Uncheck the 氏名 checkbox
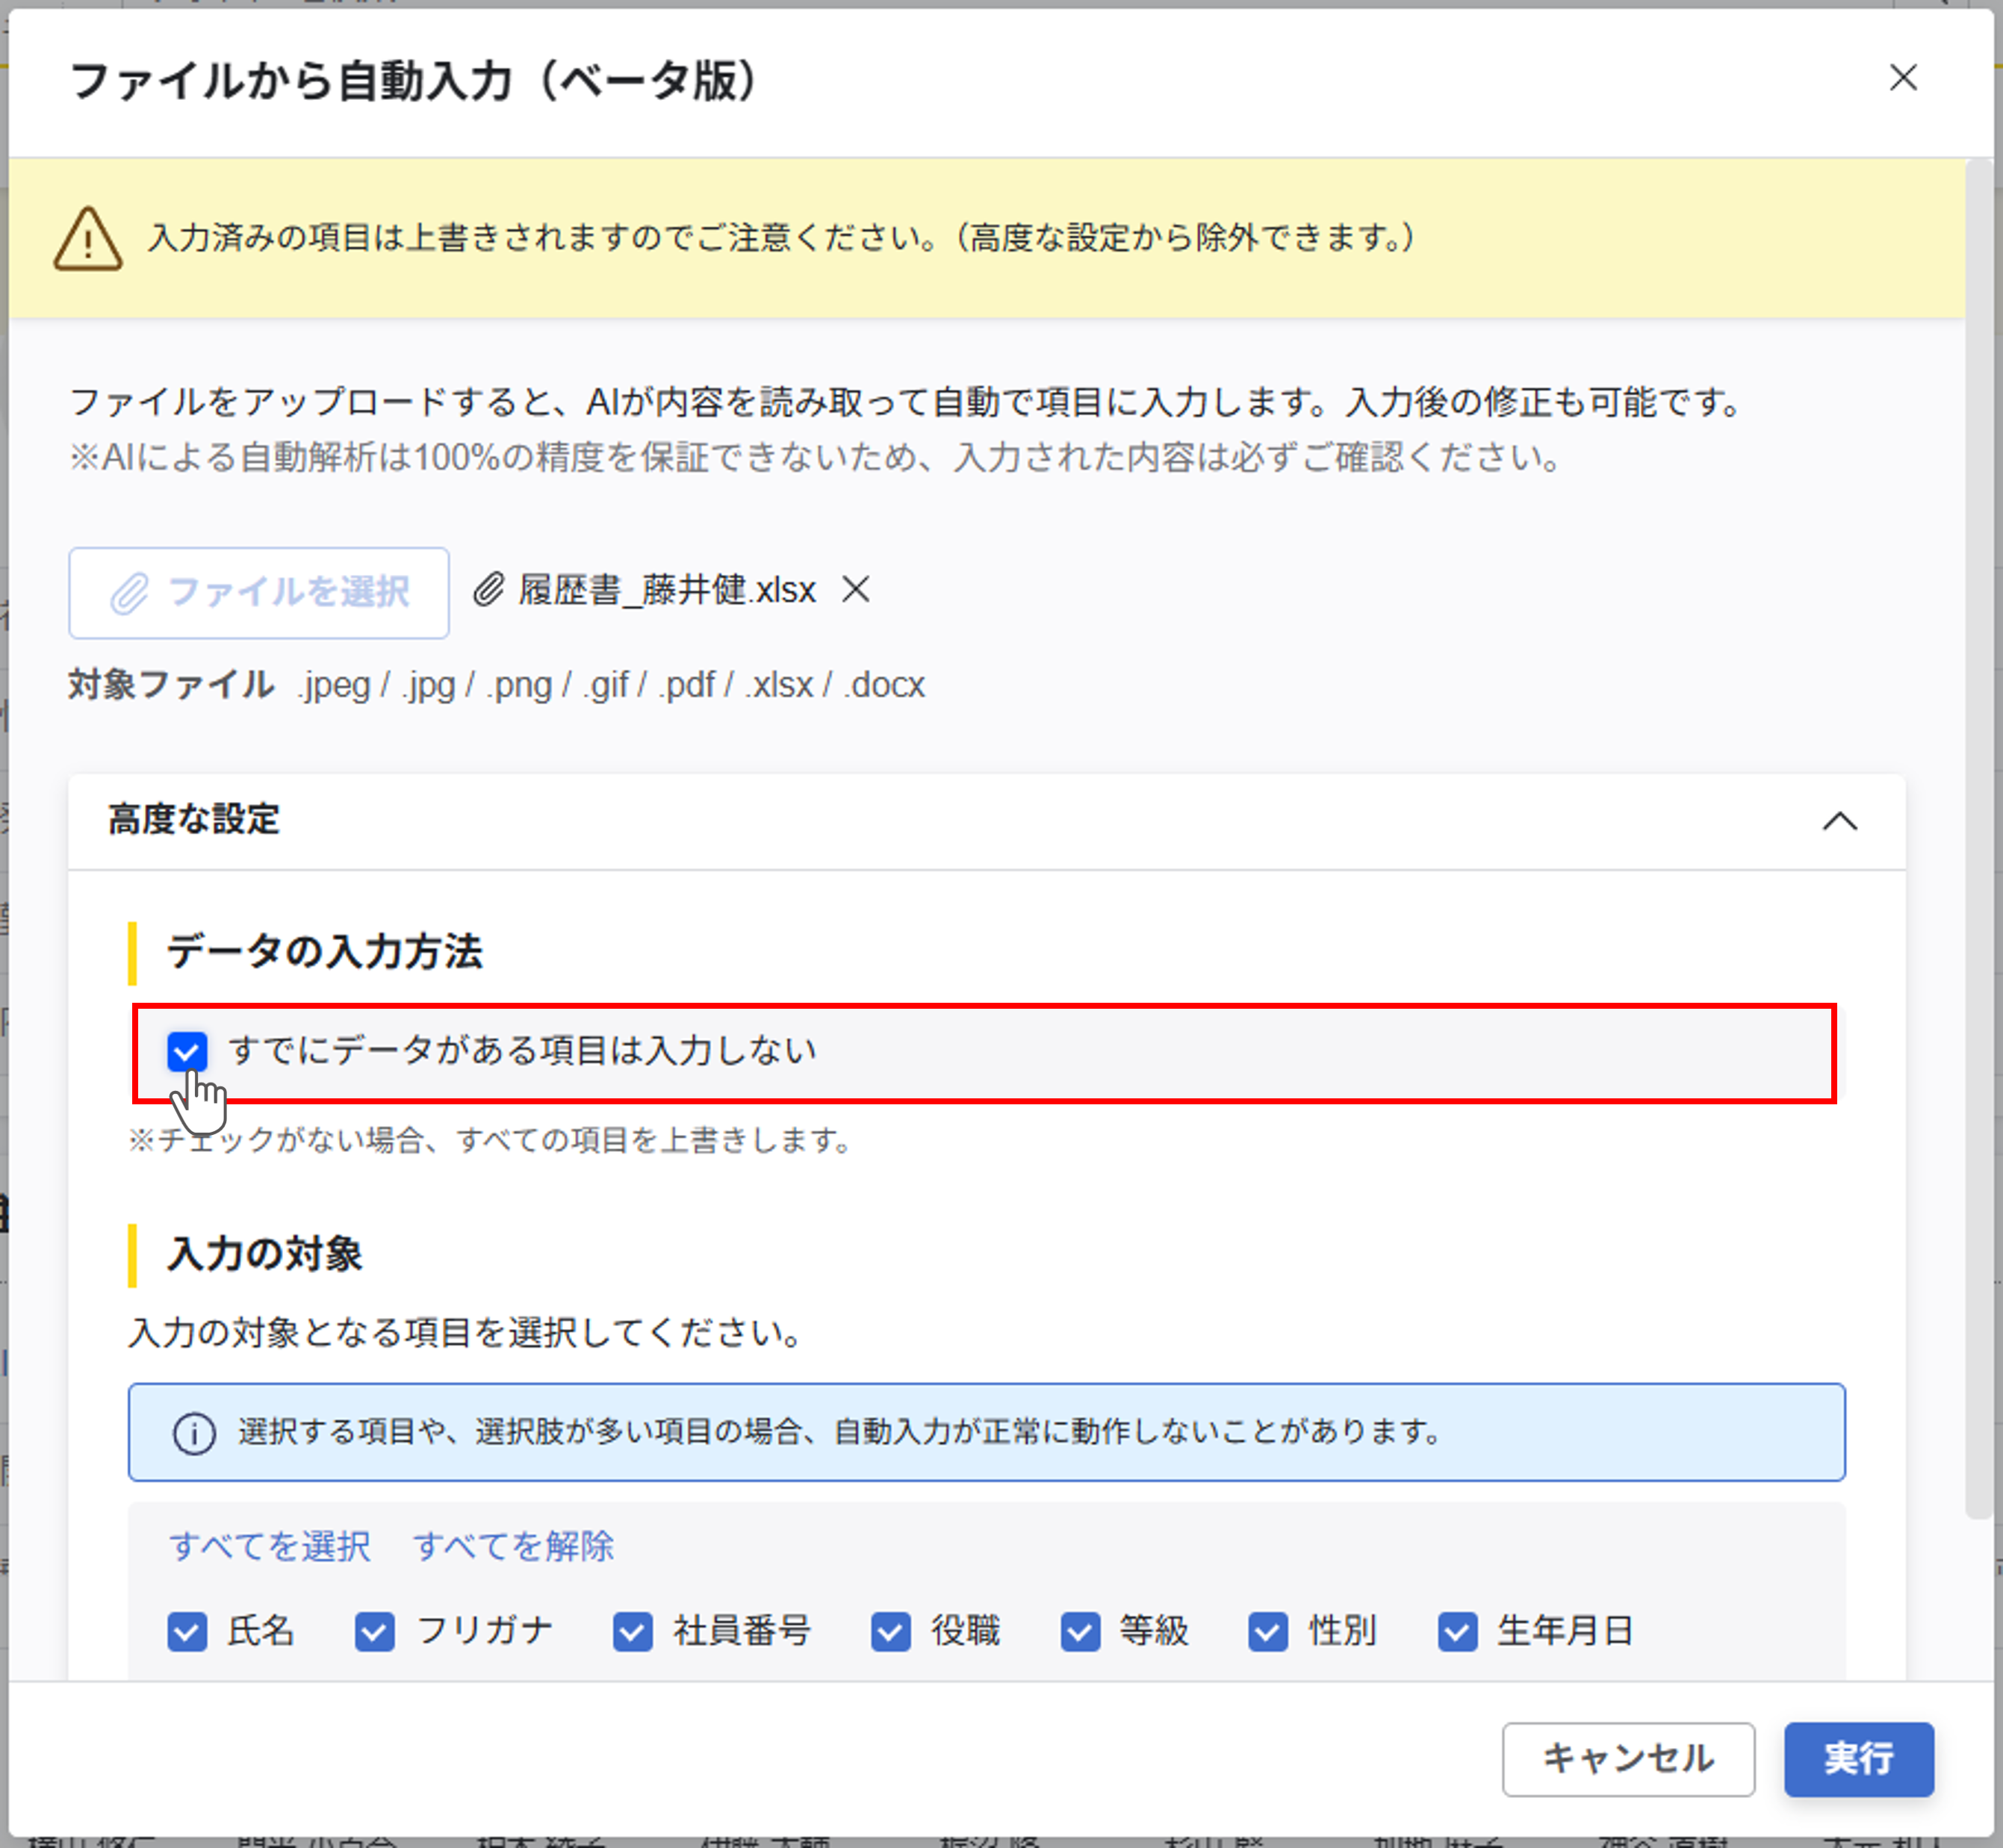The width and height of the screenshot is (2003, 1848). [x=187, y=1631]
